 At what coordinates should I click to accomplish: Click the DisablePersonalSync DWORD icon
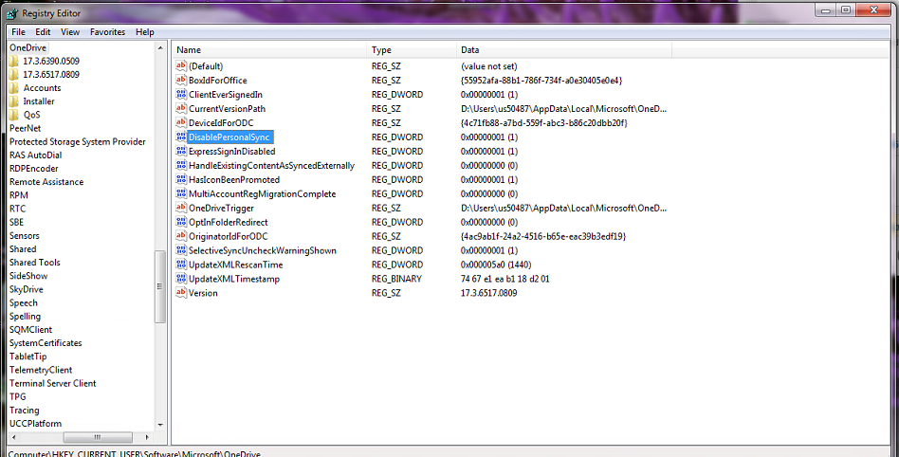181,137
